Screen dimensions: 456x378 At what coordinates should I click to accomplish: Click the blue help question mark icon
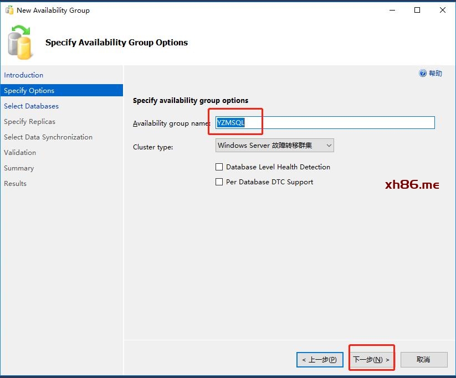pyautogui.click(x=423, y=73)
